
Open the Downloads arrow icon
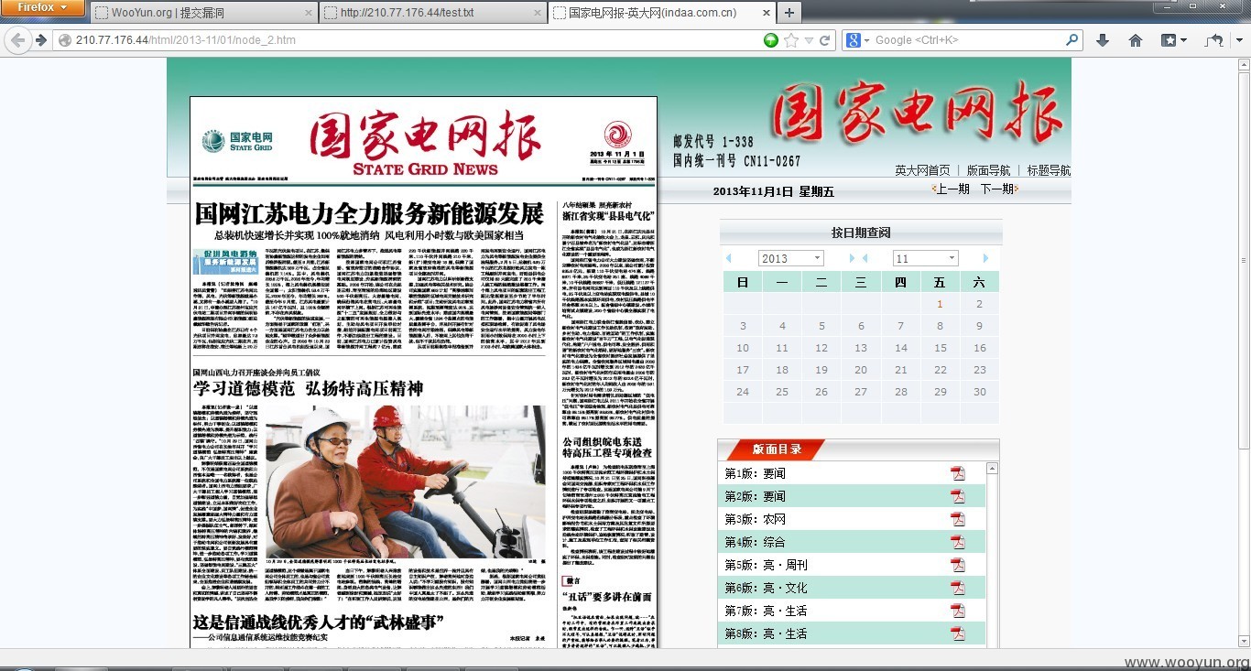pos(1103,40)
